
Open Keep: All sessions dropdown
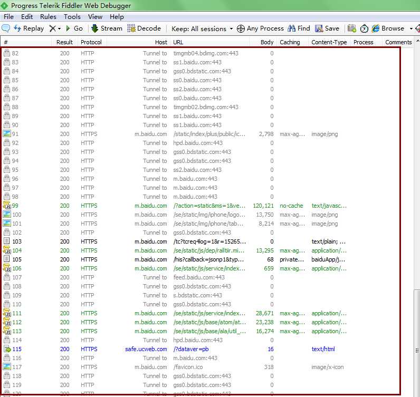coord(202,28)
